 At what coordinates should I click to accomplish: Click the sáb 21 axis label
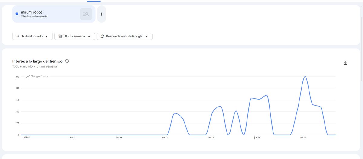(27, 138)
